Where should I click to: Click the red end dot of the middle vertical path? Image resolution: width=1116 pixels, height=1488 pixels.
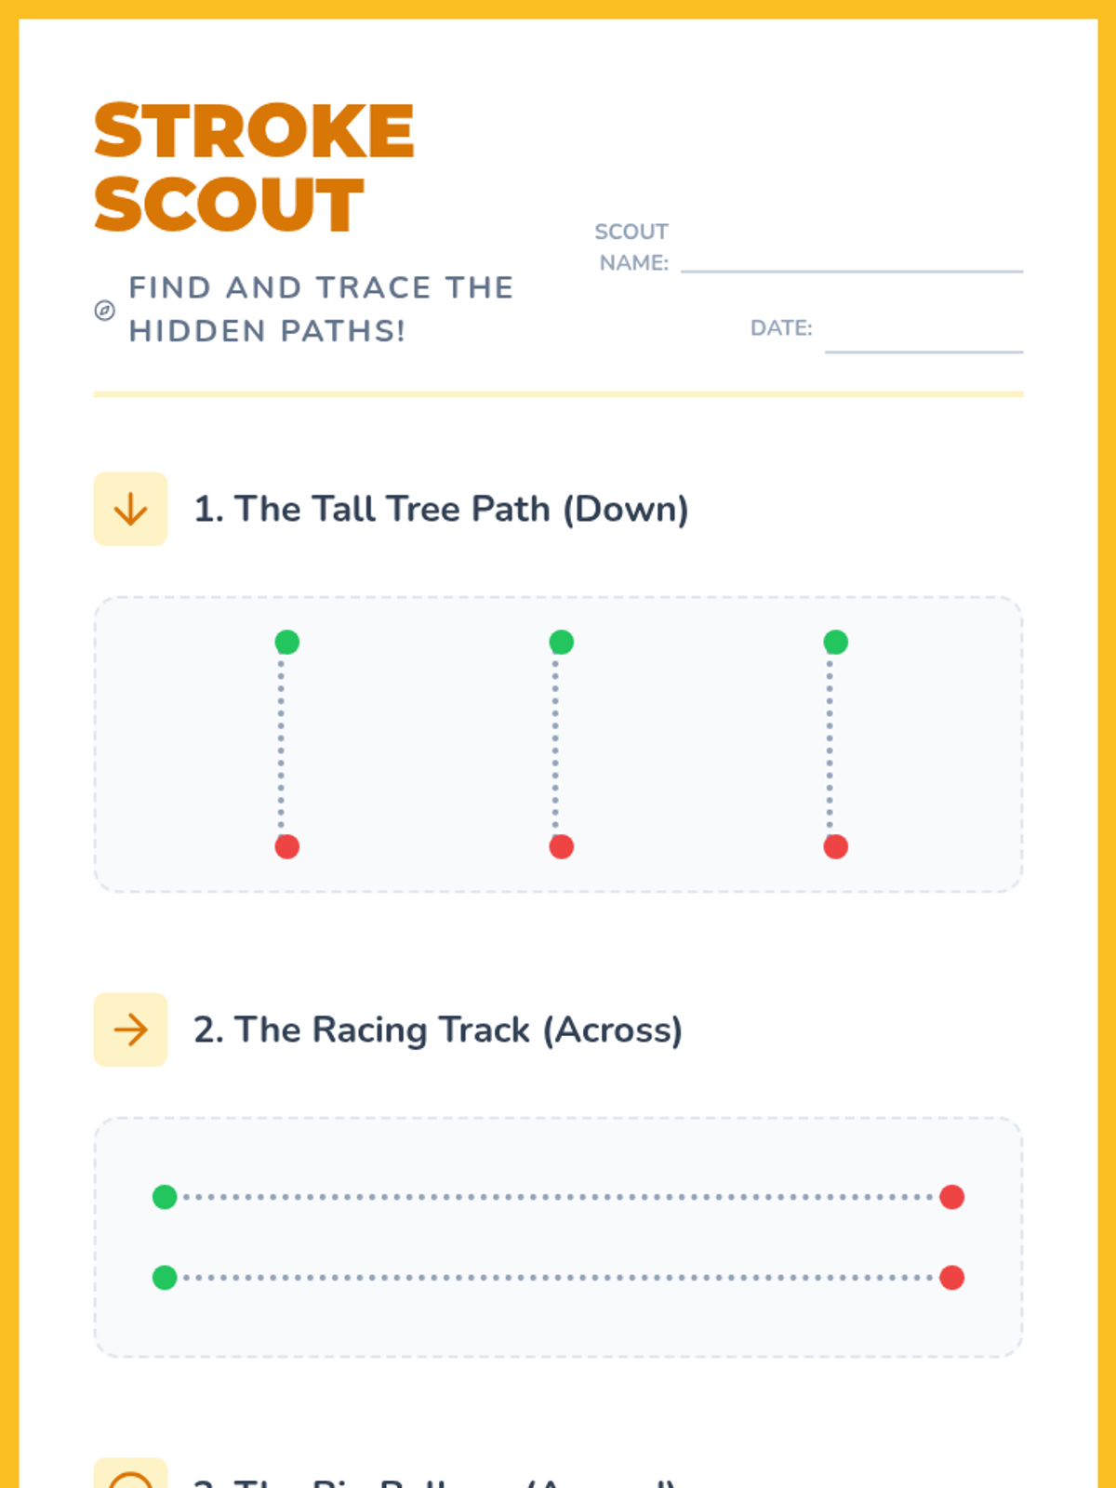point(562,846)
